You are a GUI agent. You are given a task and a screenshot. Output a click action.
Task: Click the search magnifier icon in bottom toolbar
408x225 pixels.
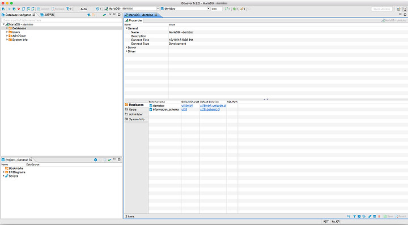[x=348, y=216]
